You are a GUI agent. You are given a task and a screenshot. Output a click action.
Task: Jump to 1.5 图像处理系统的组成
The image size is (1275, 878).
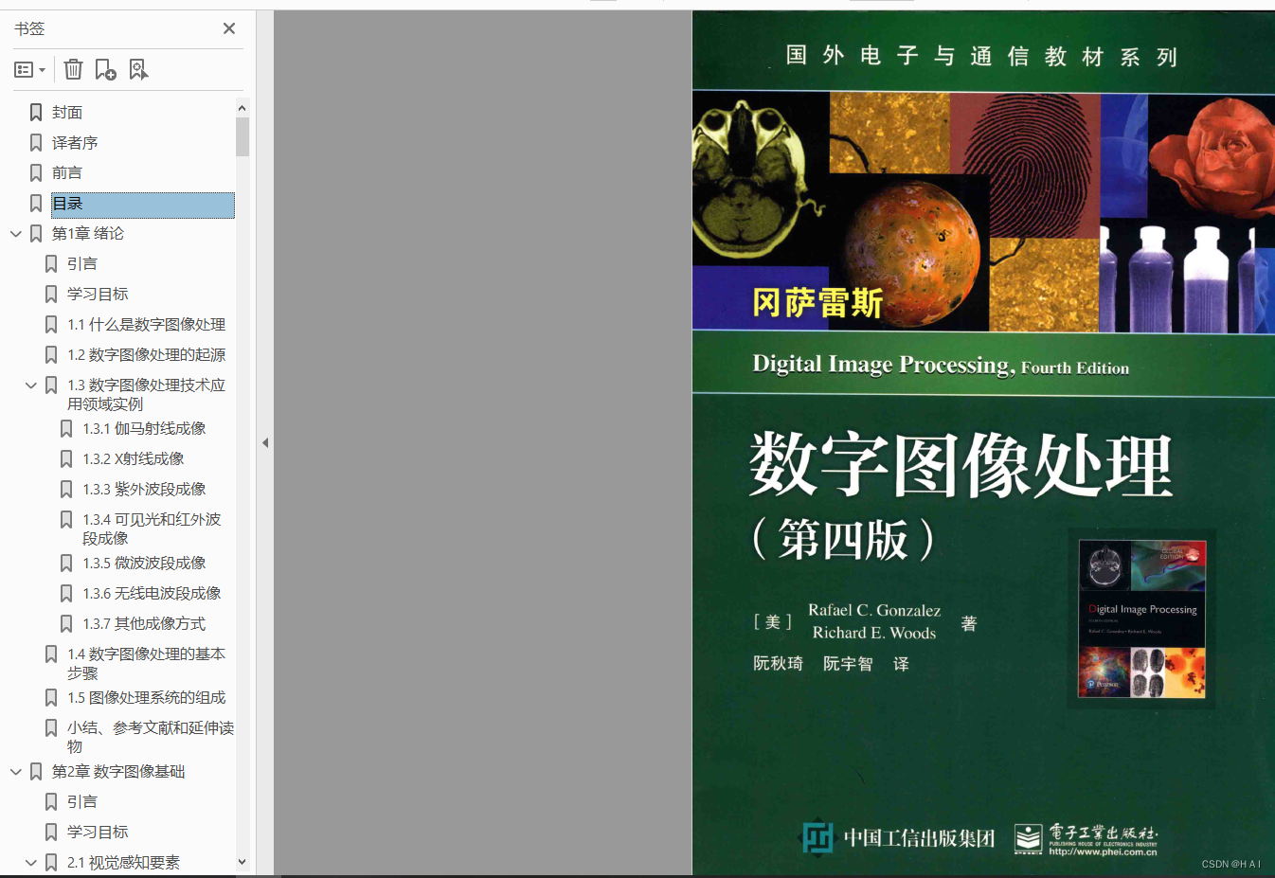(x=146, y=698)
